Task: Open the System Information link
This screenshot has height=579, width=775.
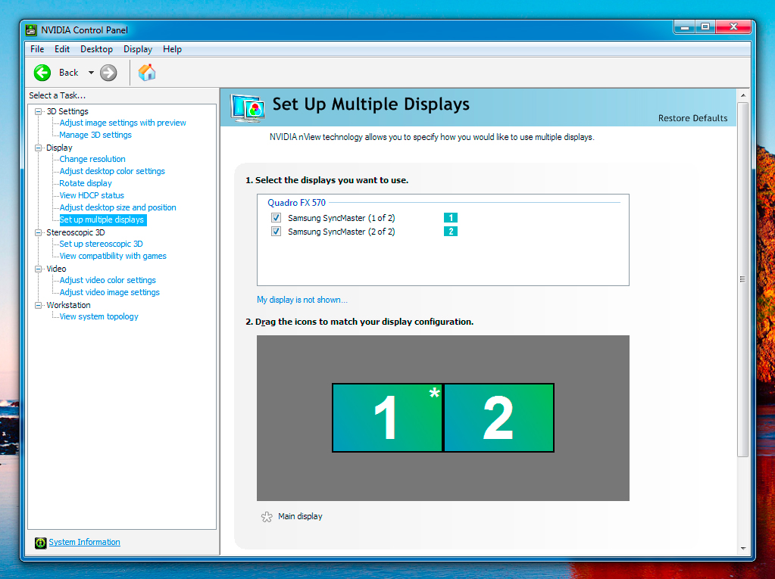Action: 85,542
